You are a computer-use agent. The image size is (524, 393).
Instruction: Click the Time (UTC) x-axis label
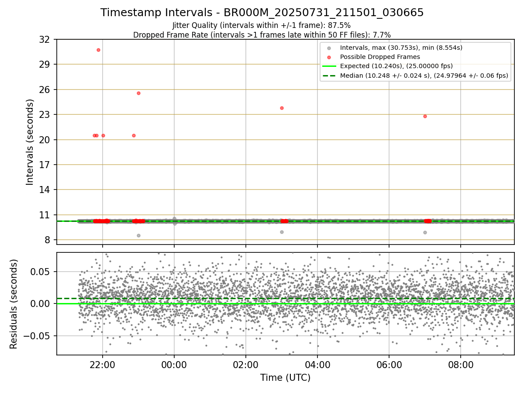(x=286, y=378)
